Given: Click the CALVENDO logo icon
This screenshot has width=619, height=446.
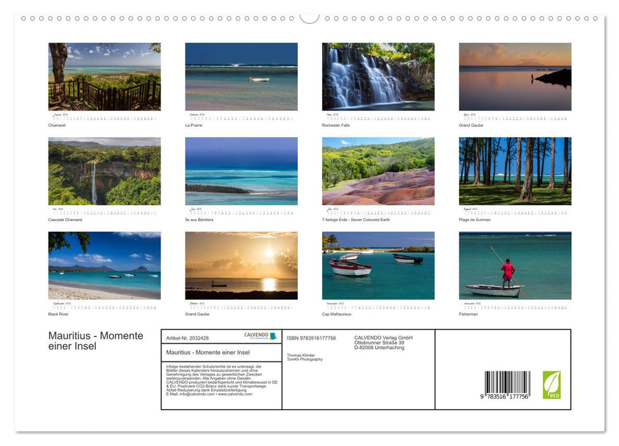Looking at the screenshot, I should tap(257, 334).
